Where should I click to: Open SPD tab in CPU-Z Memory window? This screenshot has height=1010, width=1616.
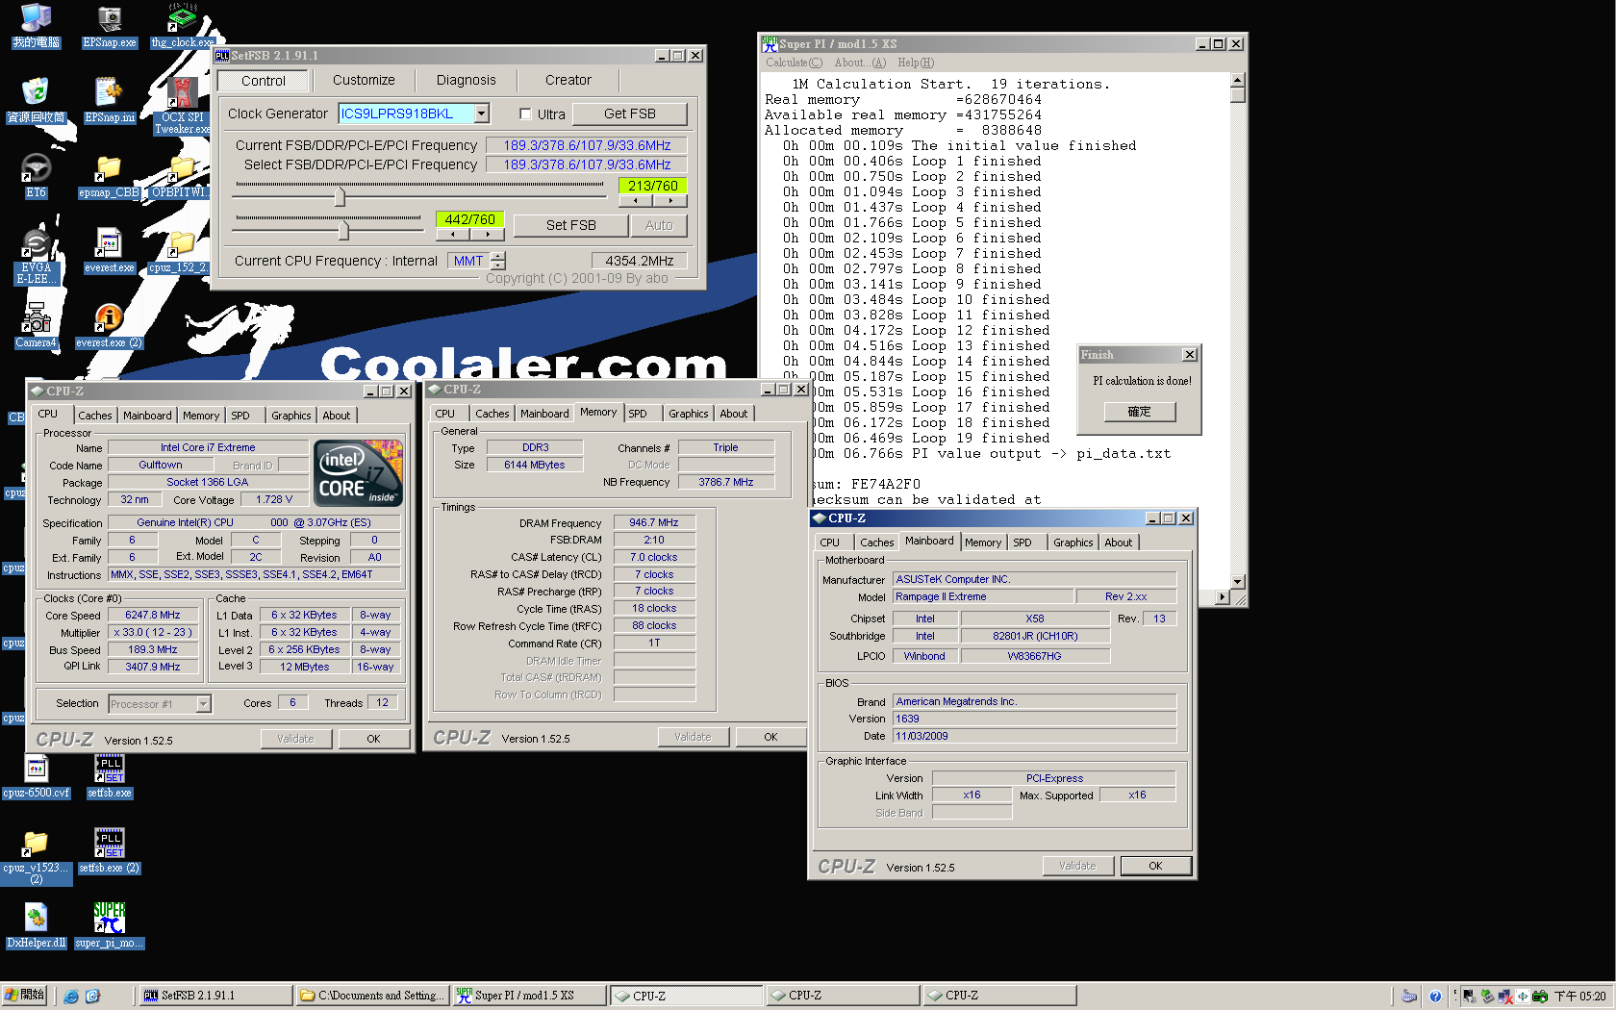[638, 414]
